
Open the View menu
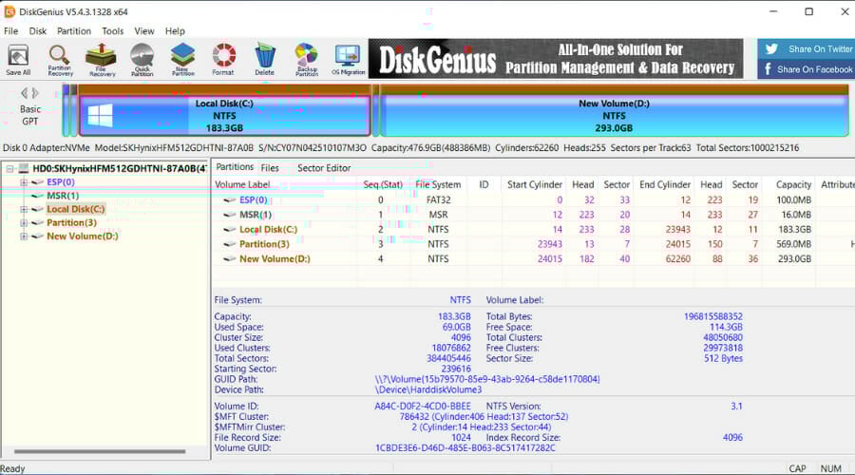click(x=144, y=31)
